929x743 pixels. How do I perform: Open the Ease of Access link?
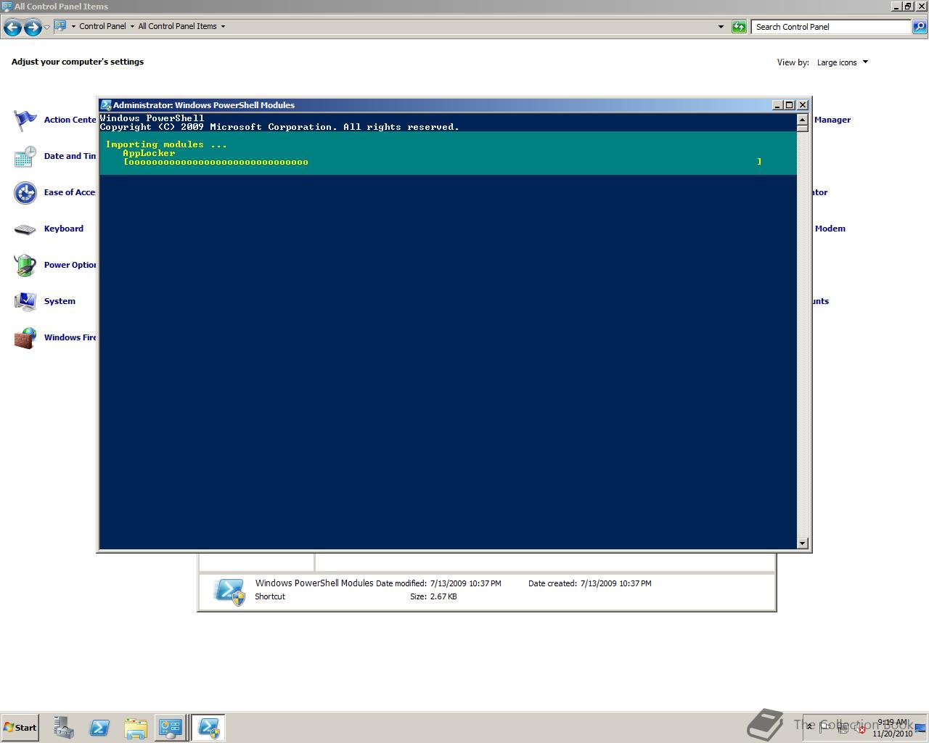(70, 192)
